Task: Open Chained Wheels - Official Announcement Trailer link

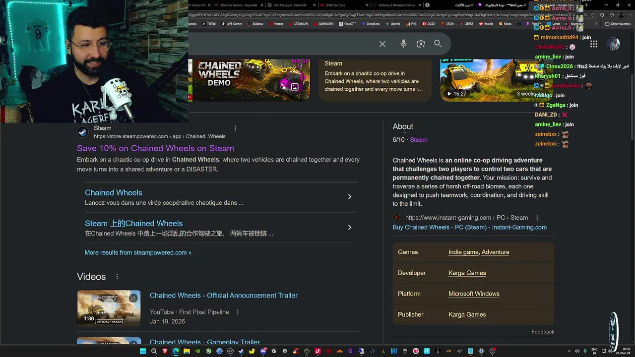Action: click(x=224, y=296)
